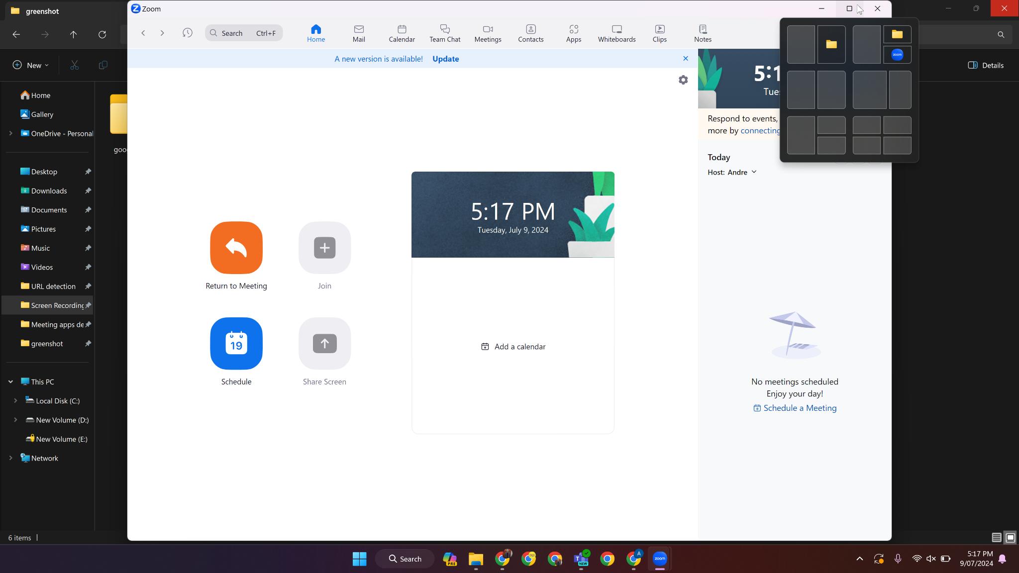Open the Meetings tab
1019x573 pixels.
click(488, 33)
